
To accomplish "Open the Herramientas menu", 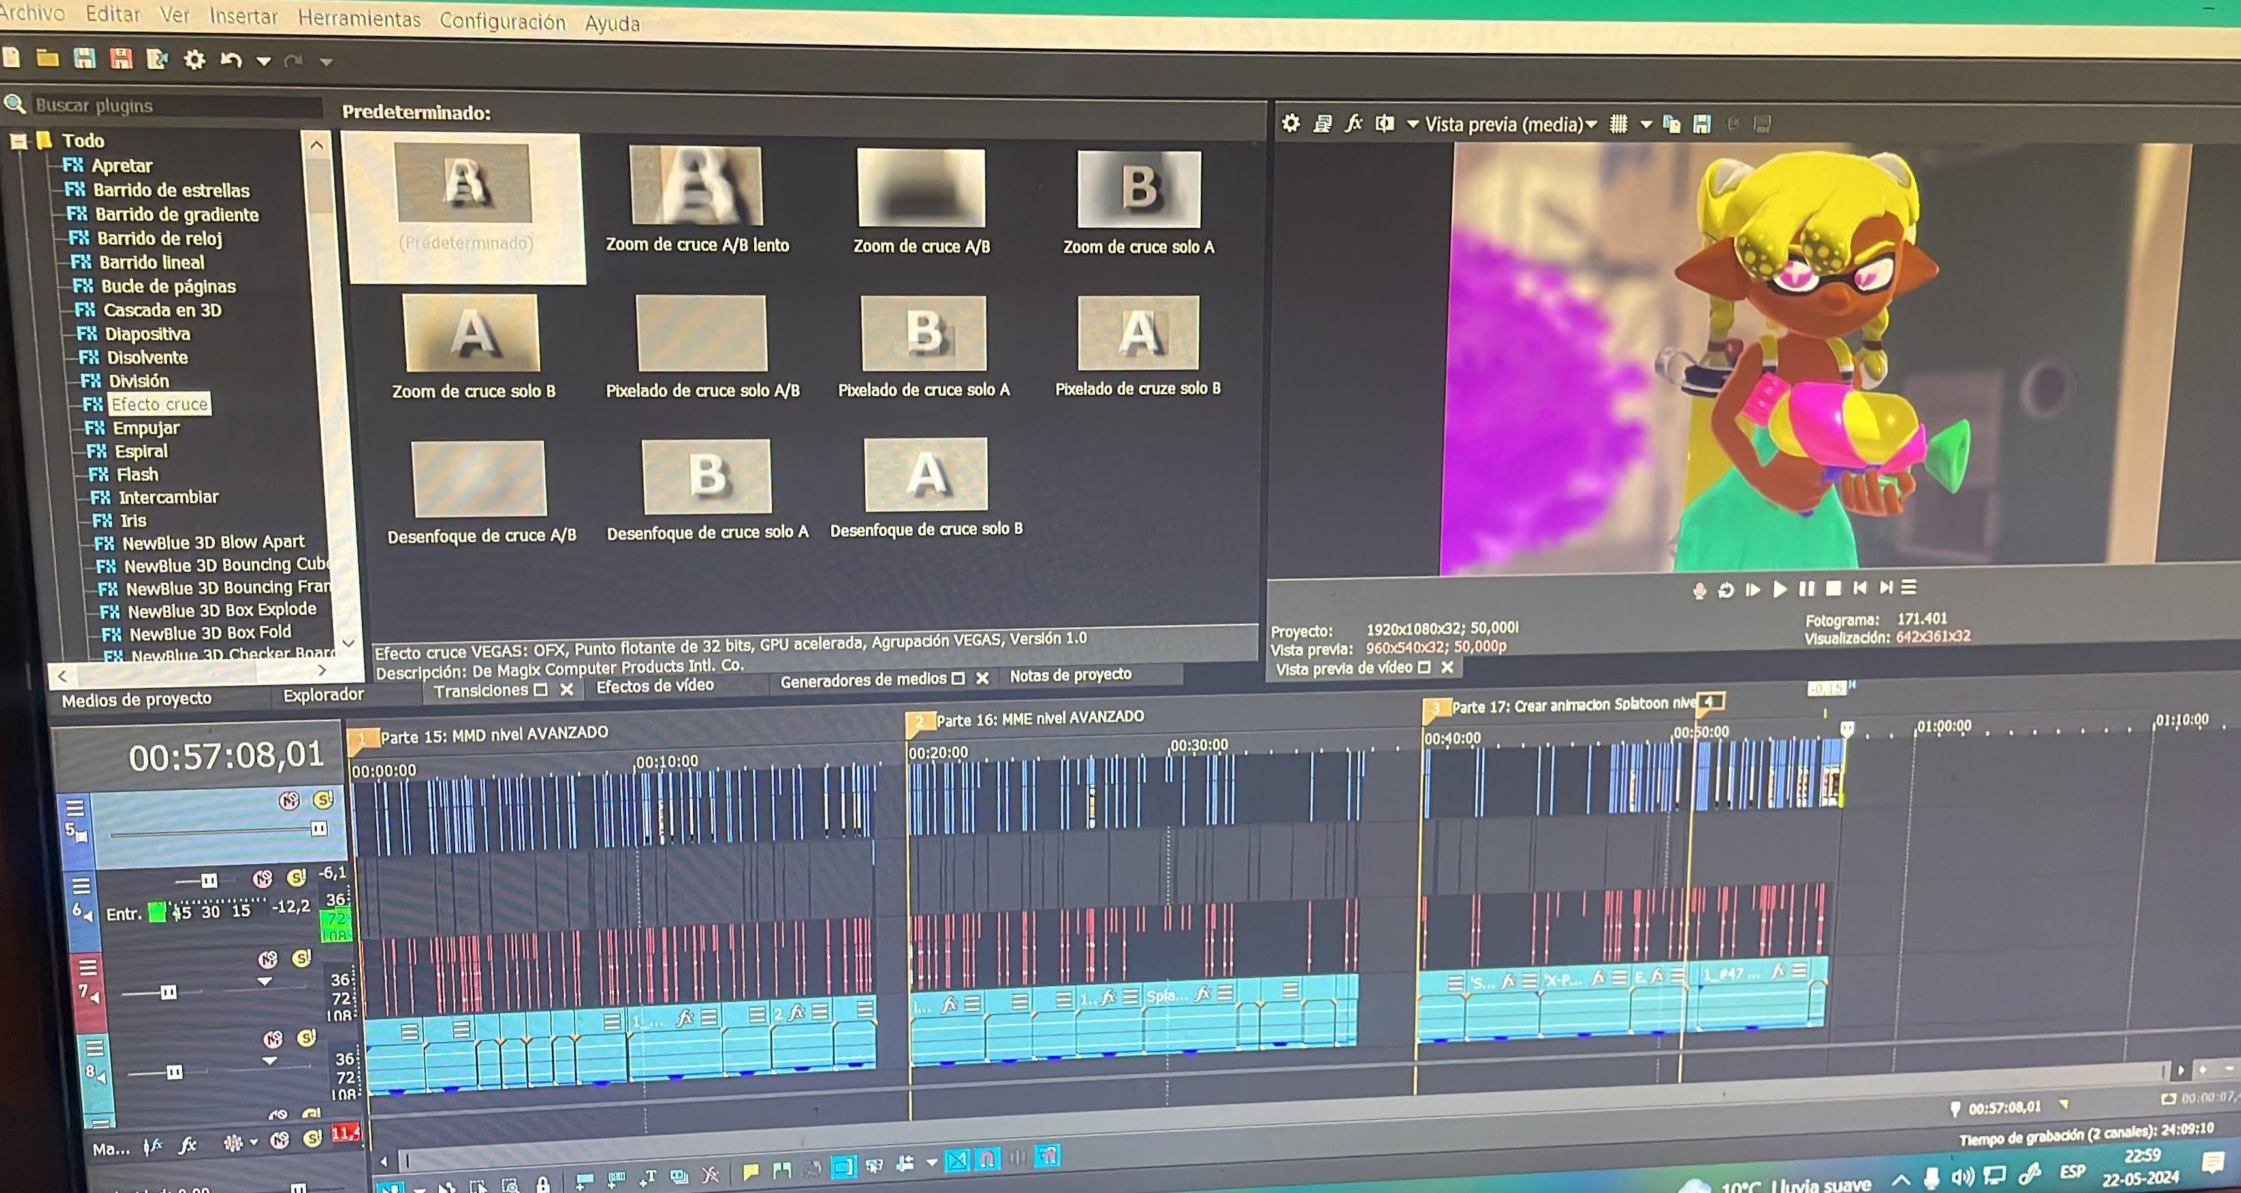I will coord(359,18).
